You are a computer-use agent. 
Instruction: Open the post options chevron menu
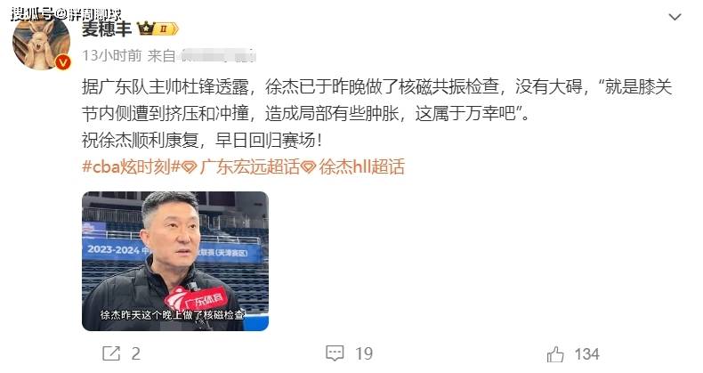click(675, 18)
